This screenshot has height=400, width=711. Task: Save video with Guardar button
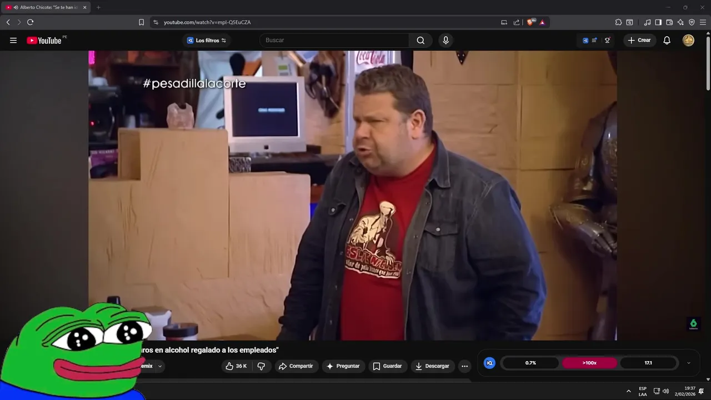click(x=387, y=366)
